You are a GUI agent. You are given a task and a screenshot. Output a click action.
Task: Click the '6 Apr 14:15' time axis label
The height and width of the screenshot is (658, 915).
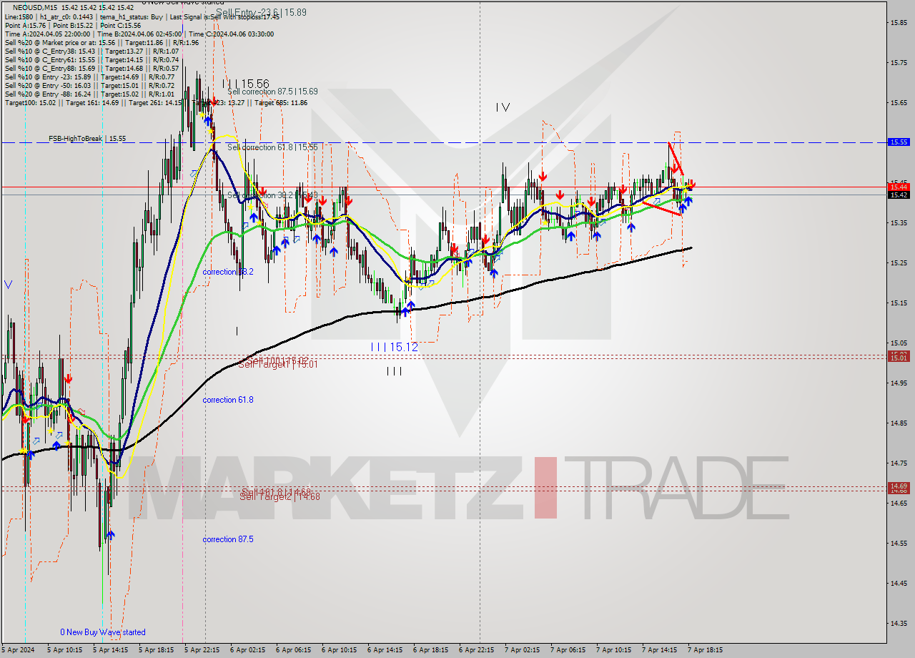pyautogui.click(x=385, y=650)
